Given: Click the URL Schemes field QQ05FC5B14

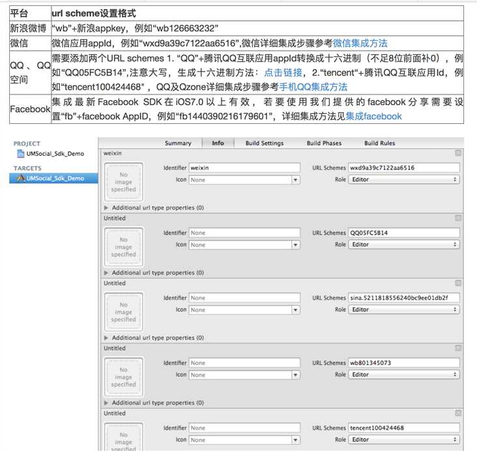Looking at the screenshot, I should coord(403,233).
